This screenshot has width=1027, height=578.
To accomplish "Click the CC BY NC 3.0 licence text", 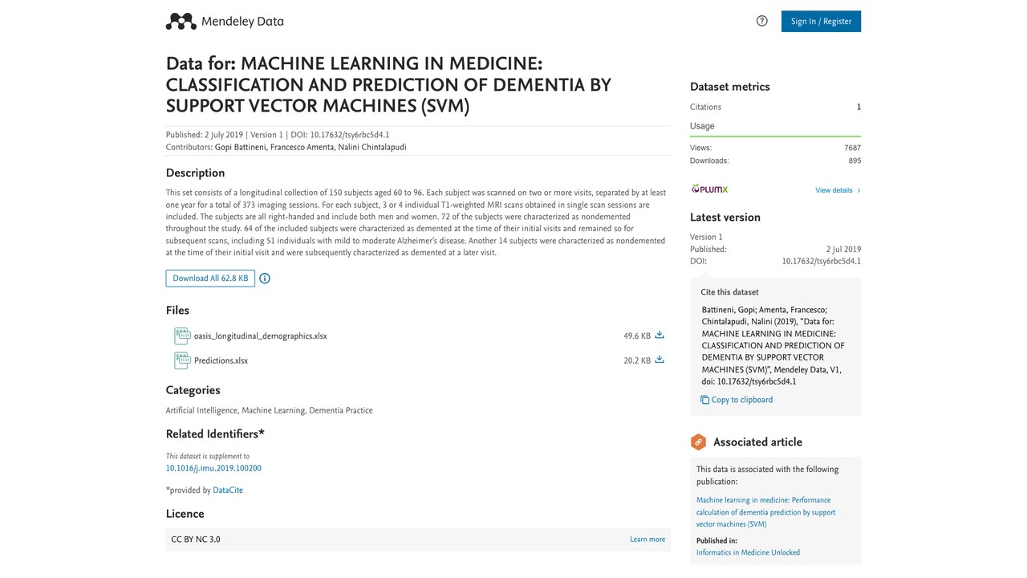I will (x=196, y=539).
